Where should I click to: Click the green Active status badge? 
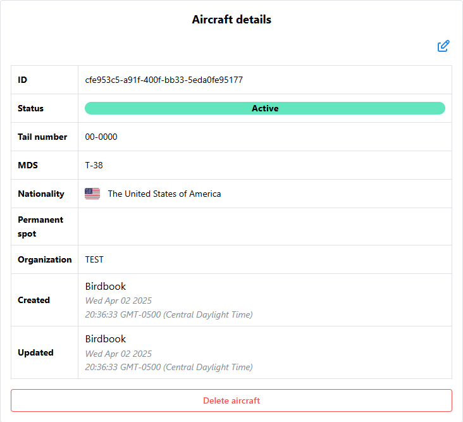pos(264,108)
